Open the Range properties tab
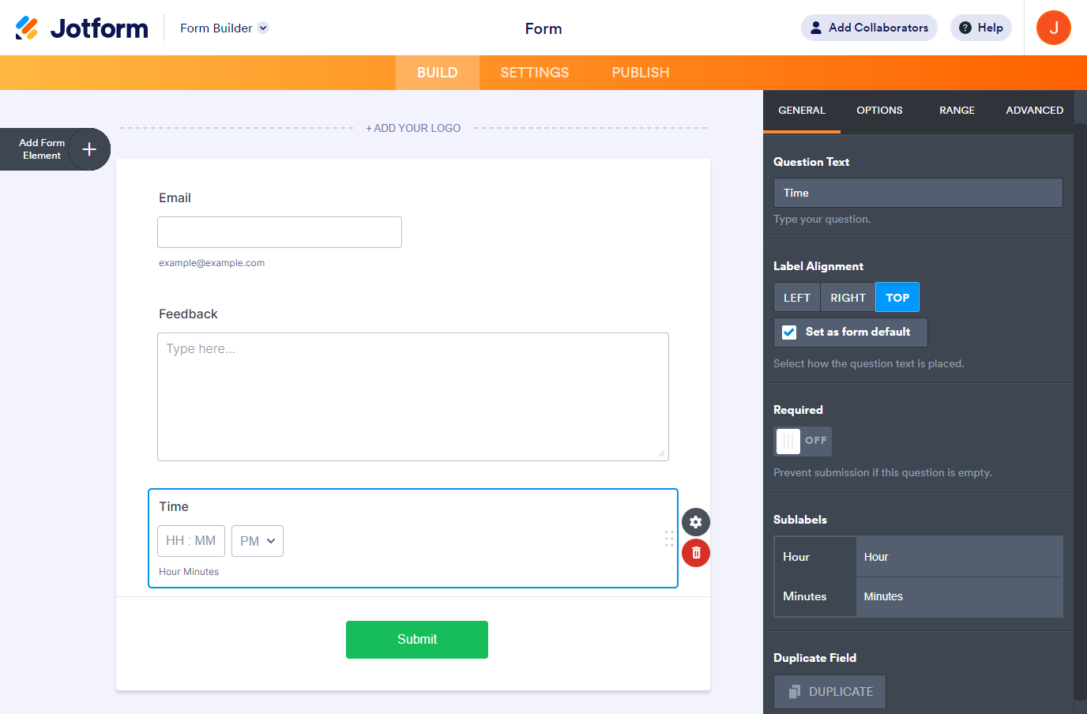 pyautogui.click(x=957, y=111)
